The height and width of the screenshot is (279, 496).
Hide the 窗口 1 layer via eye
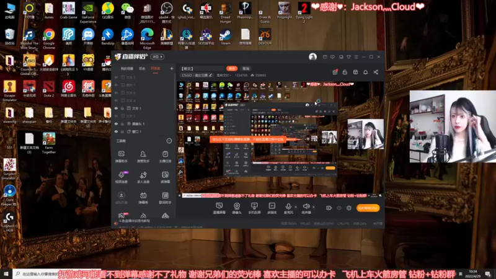pos(116,131)
